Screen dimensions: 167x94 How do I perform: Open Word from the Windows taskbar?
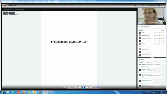coord(51,92)
